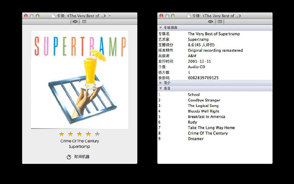
Task: Click the 条形码 field label
Action: pos(164,78)
